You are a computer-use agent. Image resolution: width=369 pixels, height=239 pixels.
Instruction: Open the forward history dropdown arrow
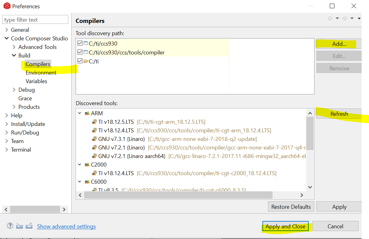pyautogui.click(x=352, y=19)
